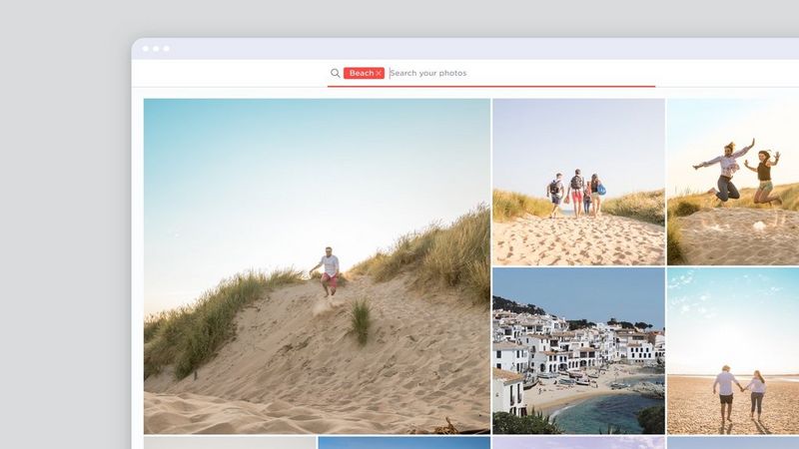Select the red Beach tag chip
Viewport: 799px width, 449px height.
click(x=364, y=73)
